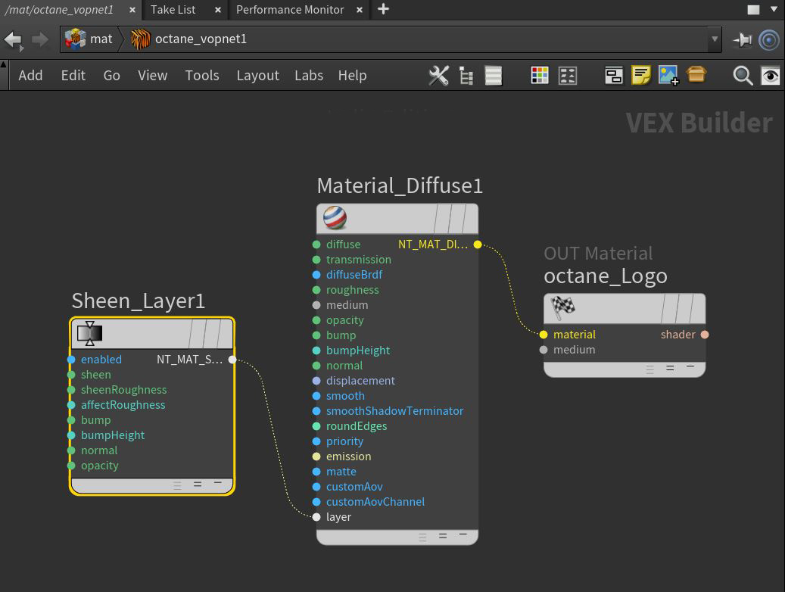Expand the network path dropdown arrow
Screen dimensions: 785x592
pos(714,39)
